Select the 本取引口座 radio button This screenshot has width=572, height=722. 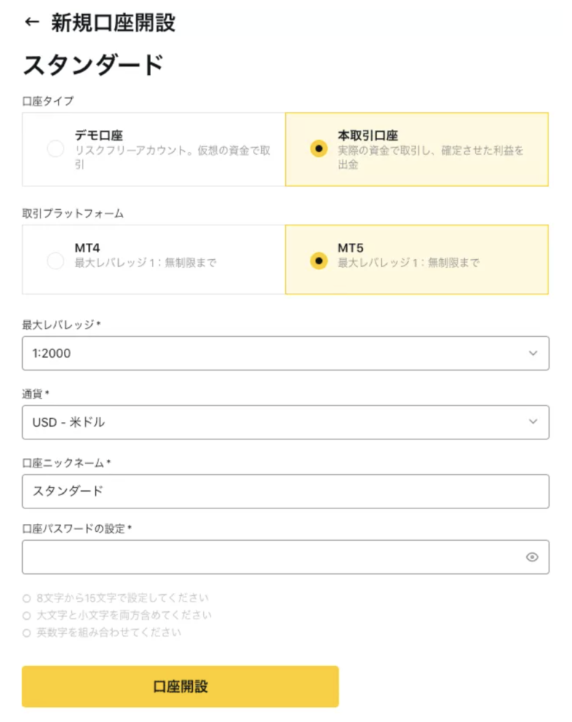pyautogui.click(x=318, y=149)
